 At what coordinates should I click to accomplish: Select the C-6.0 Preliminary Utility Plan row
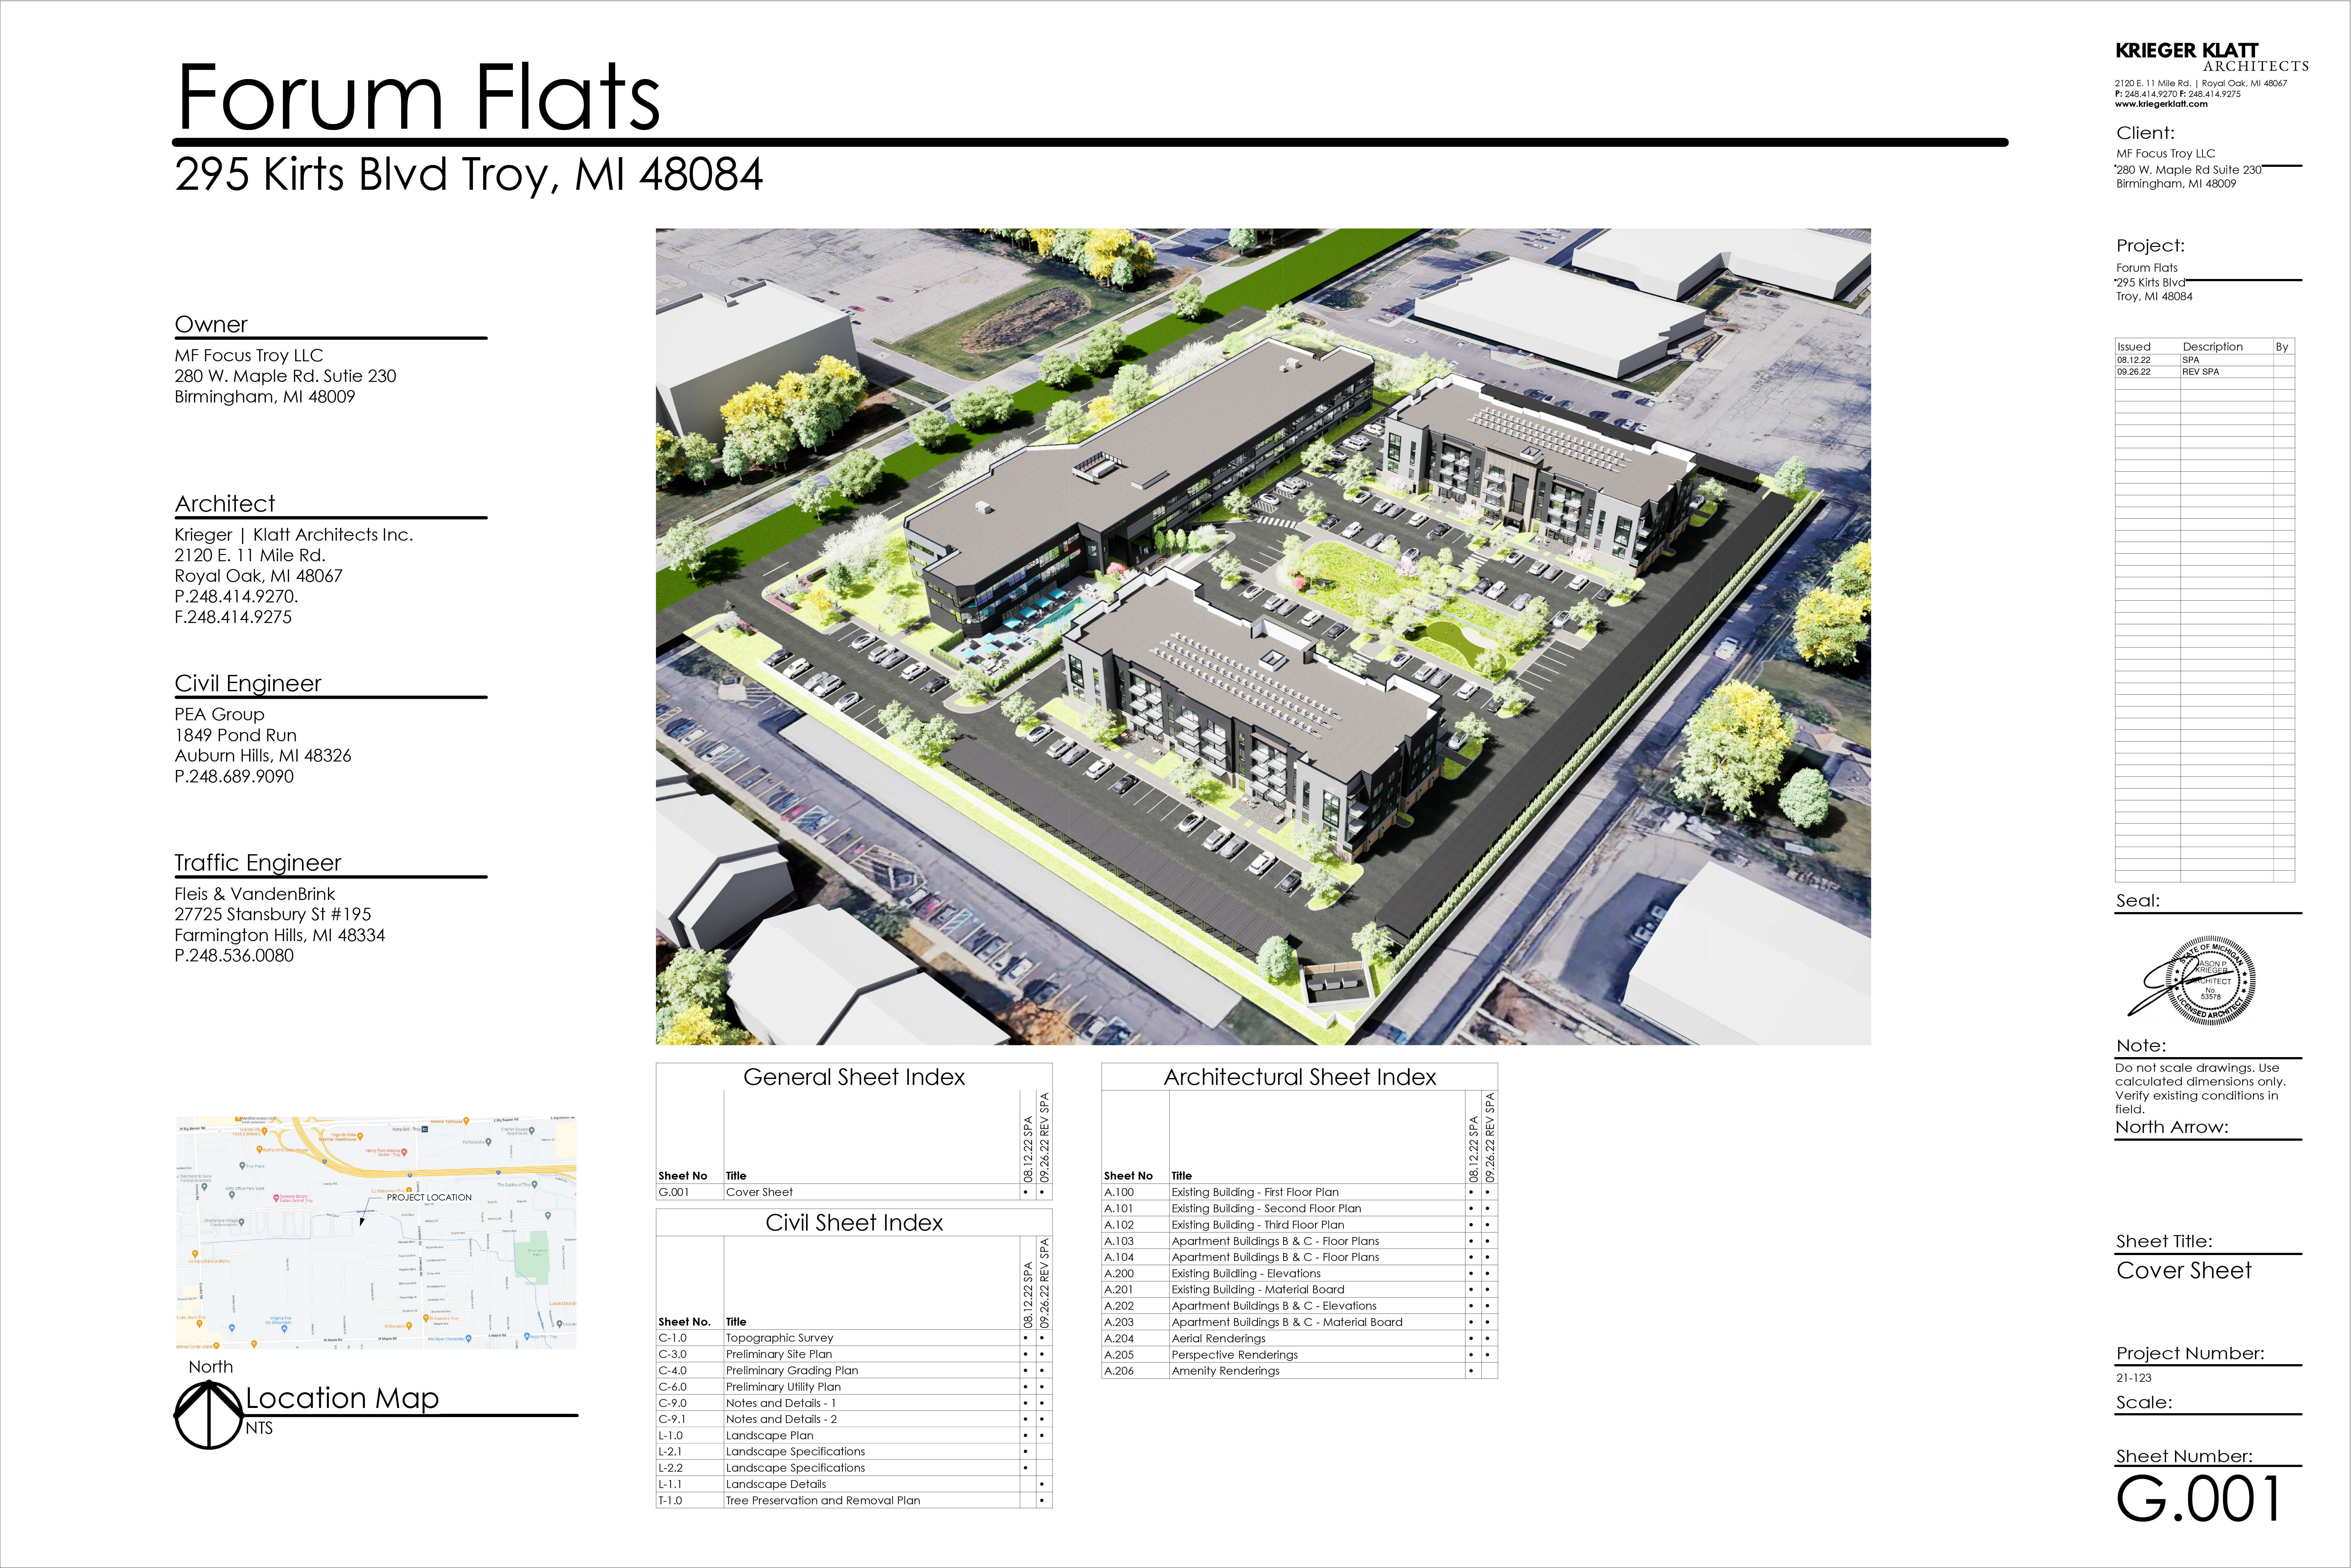pyautogui.click(x=854, y=1387)
